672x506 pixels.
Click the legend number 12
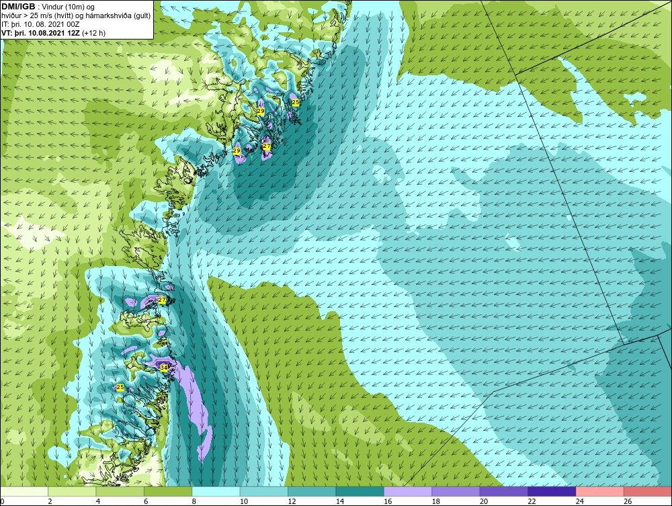(x=292, y=501)
